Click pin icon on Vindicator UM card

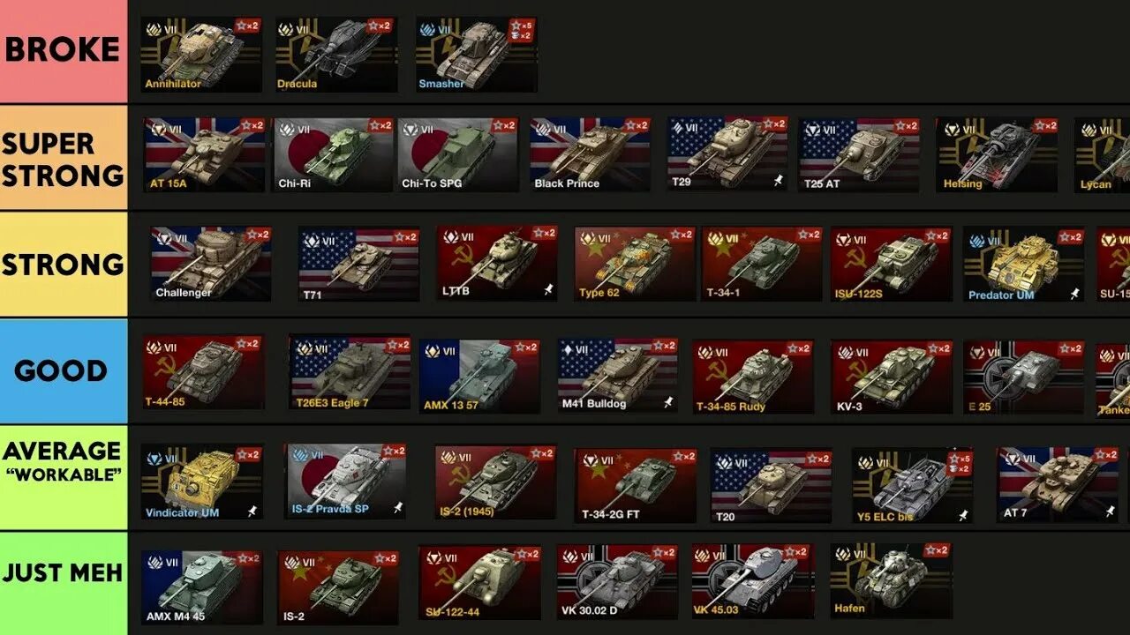click(252, 511)
